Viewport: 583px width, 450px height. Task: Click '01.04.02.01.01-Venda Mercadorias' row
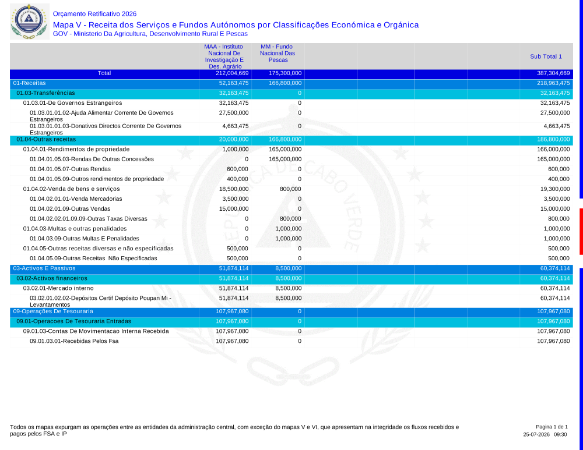tap(291, 199)
